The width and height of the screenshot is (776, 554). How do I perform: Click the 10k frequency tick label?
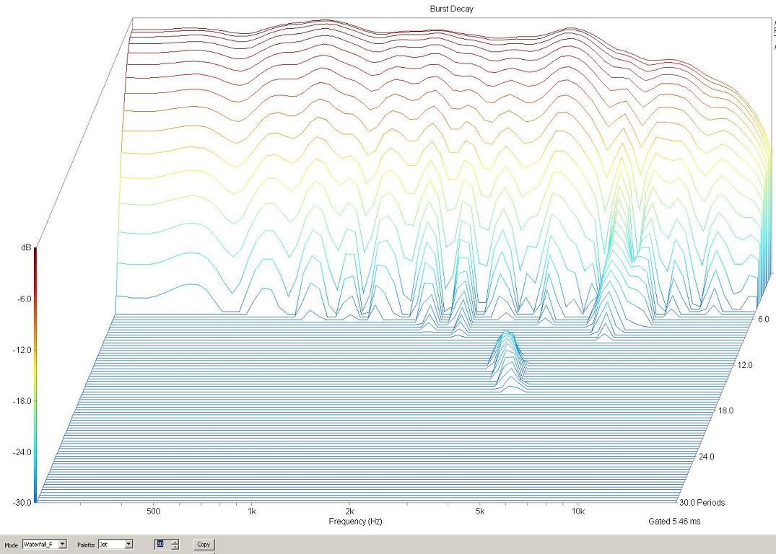[x=577, y=511]
